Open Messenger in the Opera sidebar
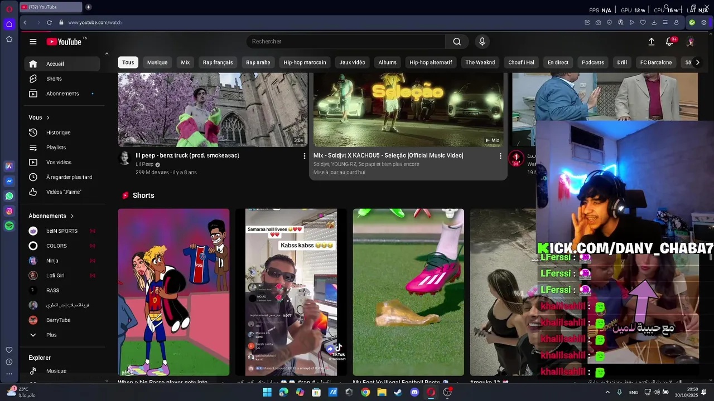This screenshot has width=714, height=401. [x=9, y=181]
